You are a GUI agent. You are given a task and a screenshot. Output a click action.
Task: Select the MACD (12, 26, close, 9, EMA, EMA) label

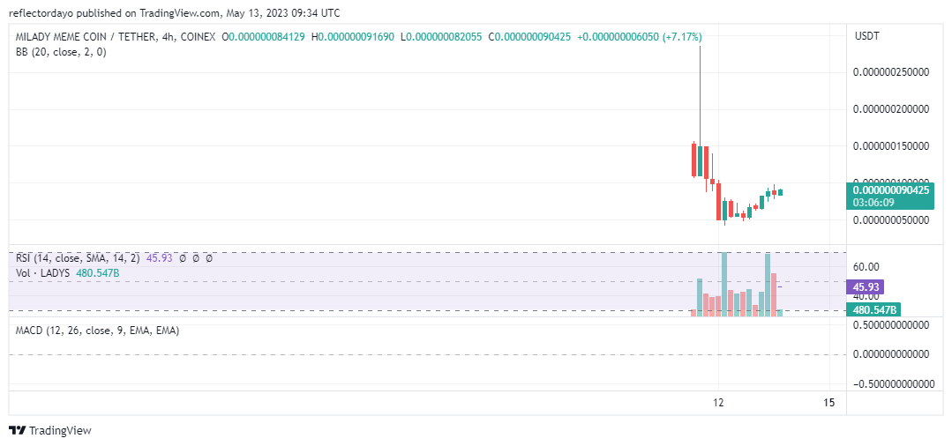[97, 331]
